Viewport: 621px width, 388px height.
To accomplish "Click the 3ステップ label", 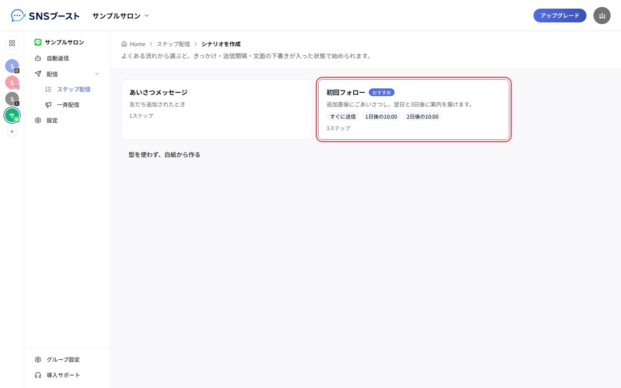I will (x=339, y=128).
